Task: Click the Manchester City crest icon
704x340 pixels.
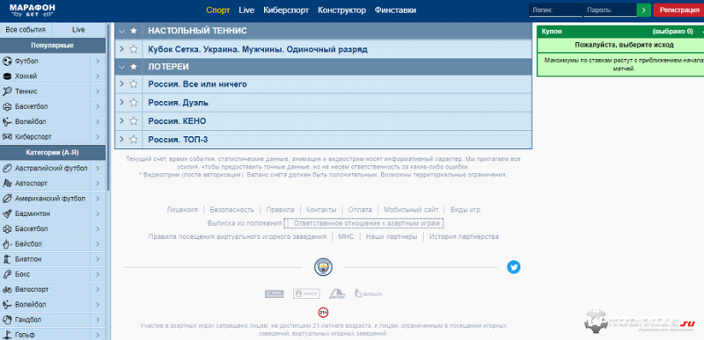Action: coord(322,267)
